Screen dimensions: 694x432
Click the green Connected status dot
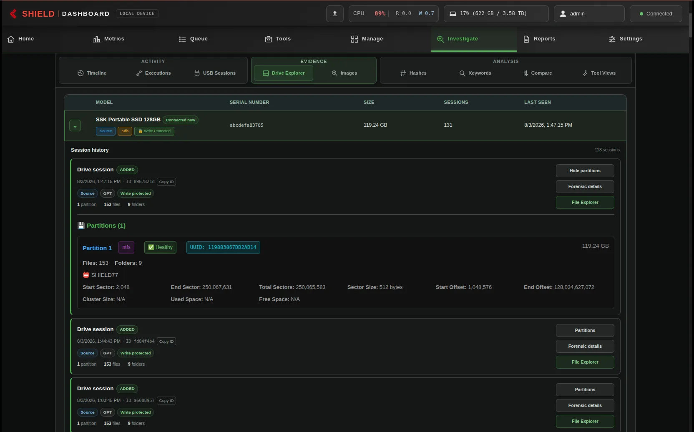pyautogui.click(x=641, y=14)
